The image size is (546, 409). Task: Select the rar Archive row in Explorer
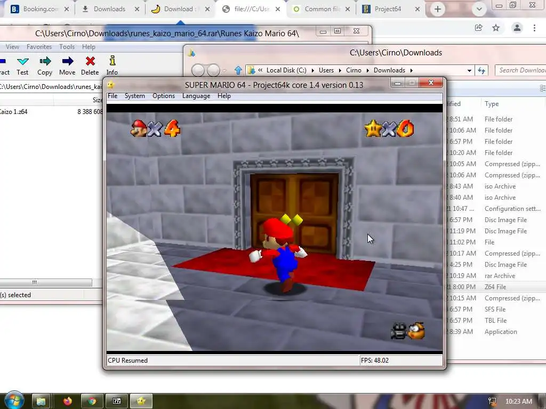click(x=496, y=276)
